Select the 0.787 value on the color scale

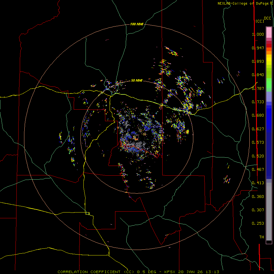pos(258,88)
